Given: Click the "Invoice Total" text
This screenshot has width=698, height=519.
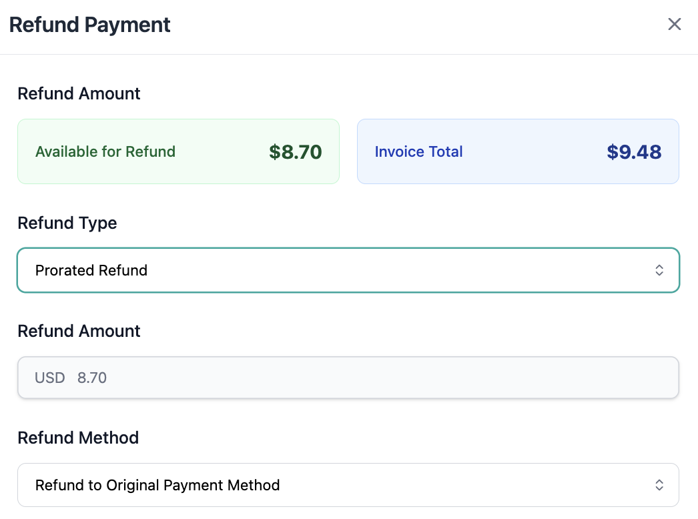Looking at the screenshot, I should [418, 152].
